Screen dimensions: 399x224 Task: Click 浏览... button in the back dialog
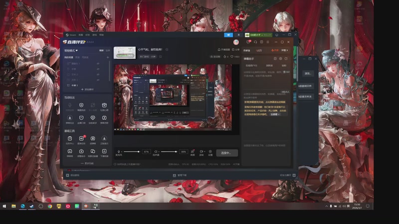pos(308,73)
